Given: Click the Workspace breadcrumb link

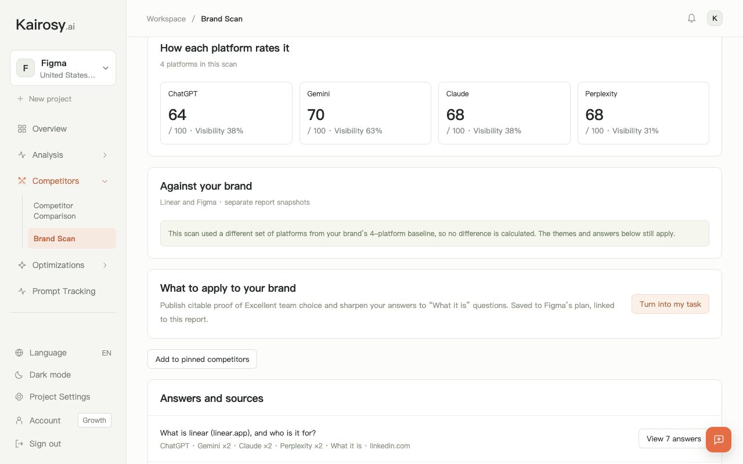Looking at the screenshot, I should pos(166,19).
